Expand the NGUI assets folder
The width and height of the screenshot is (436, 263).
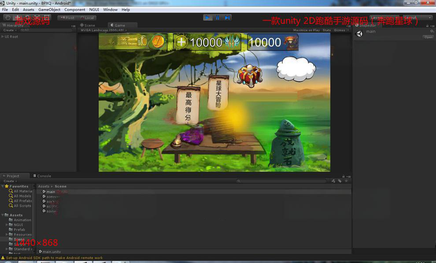pos(7,225)
